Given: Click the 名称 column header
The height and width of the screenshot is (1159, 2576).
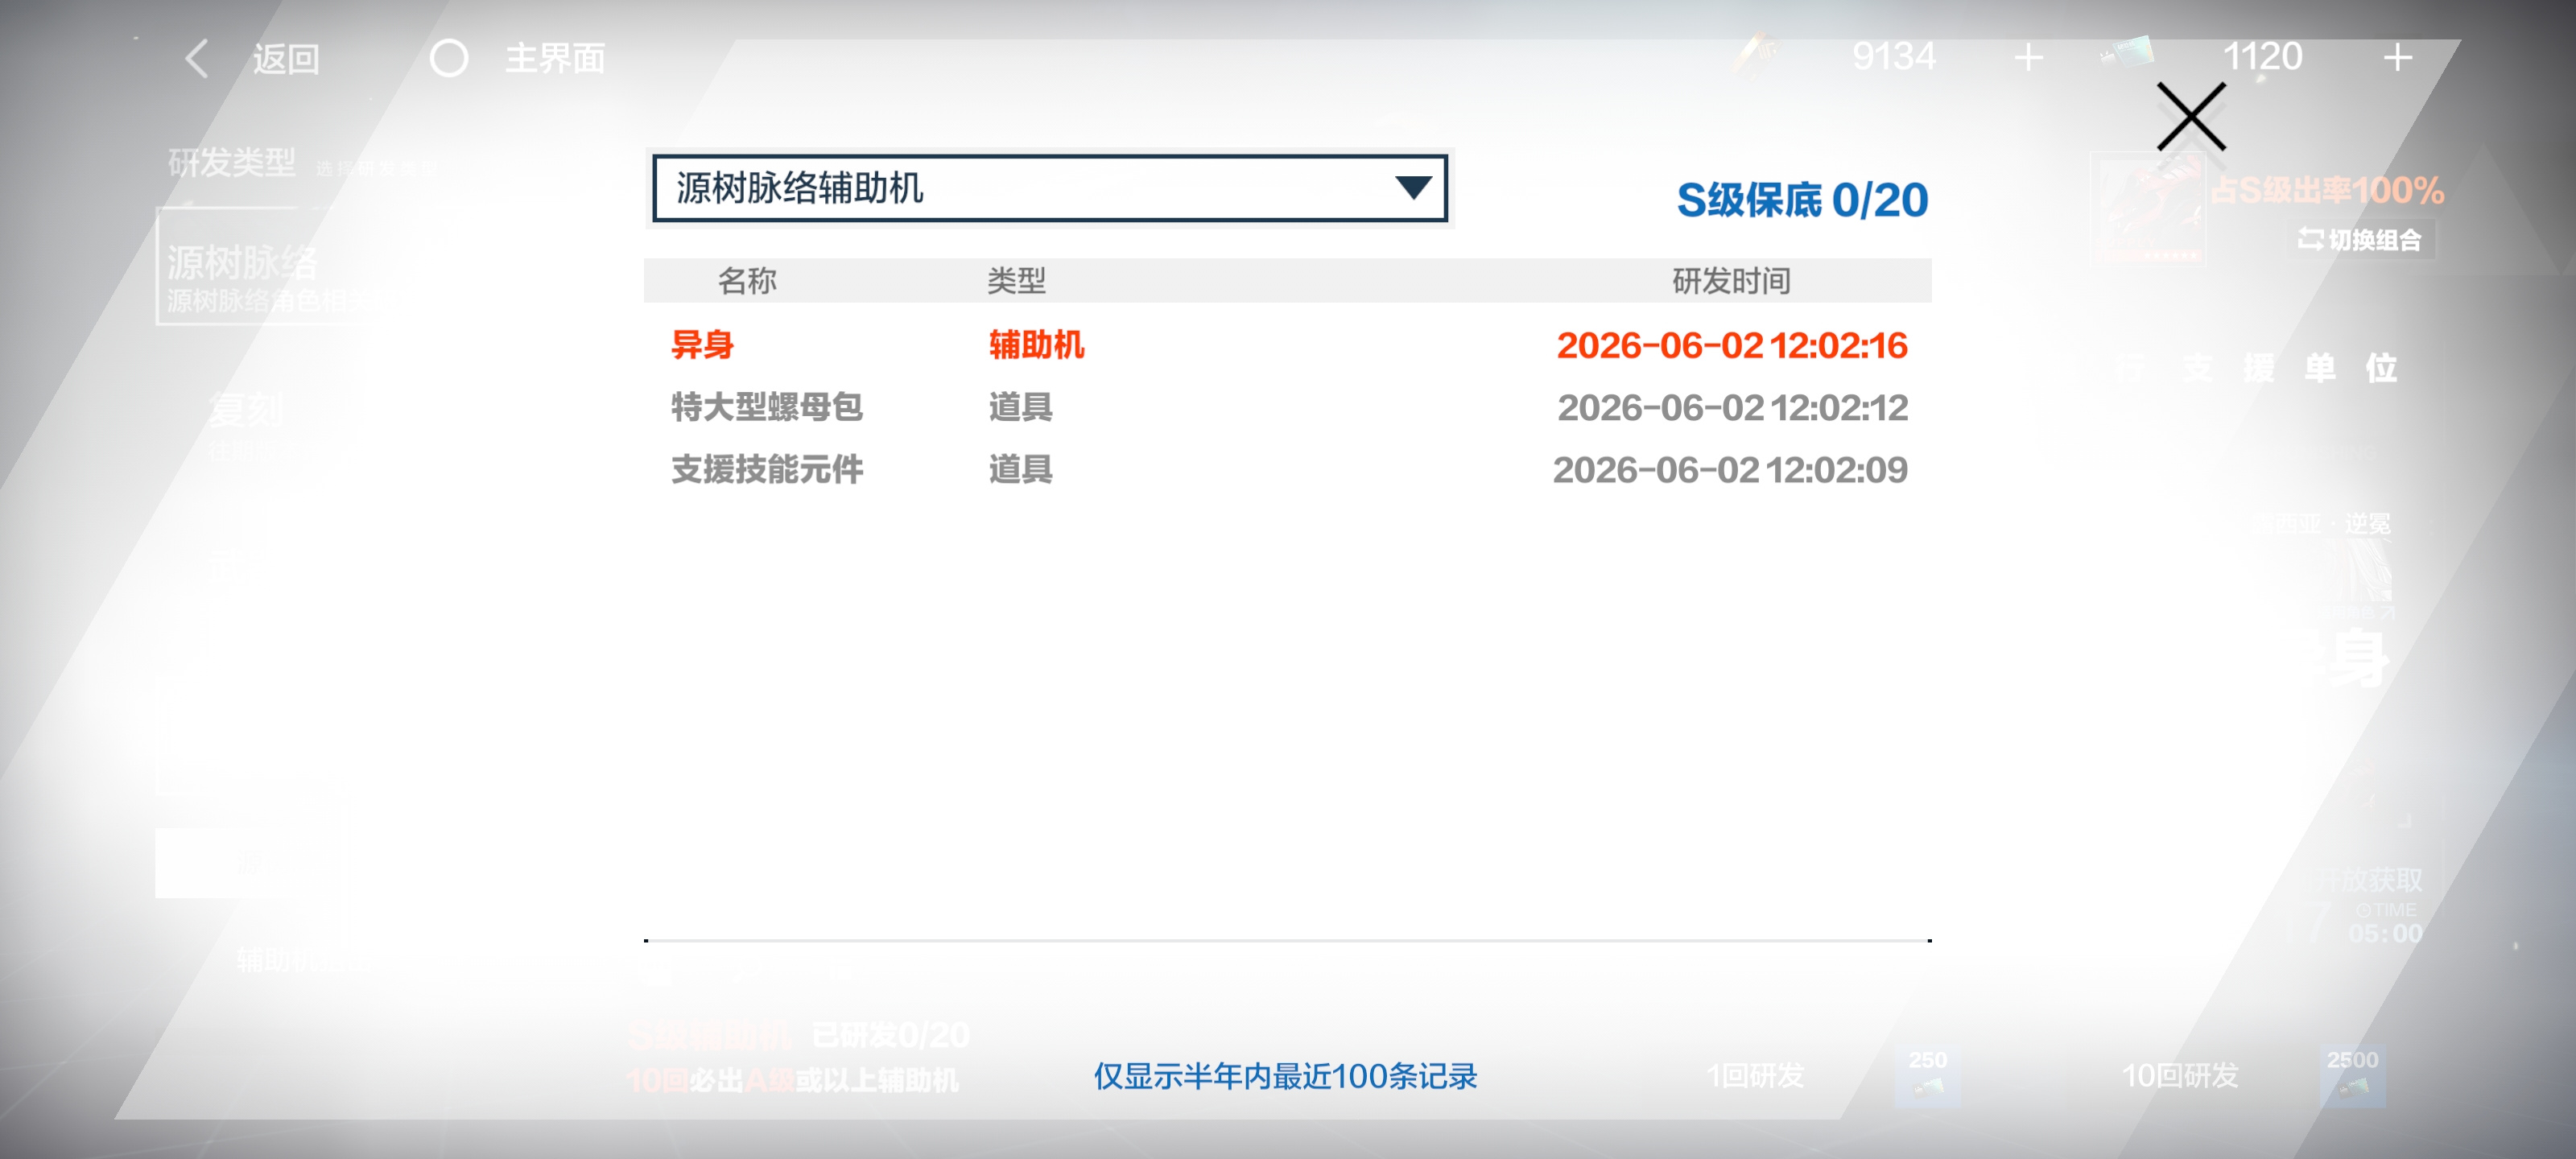Looking at the screenshot, I should click(x=747, y=281).
